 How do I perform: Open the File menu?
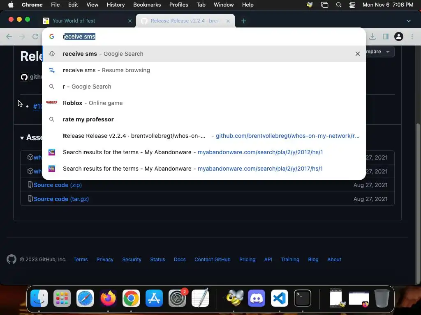pyautogui.click(x=56, y=5)
